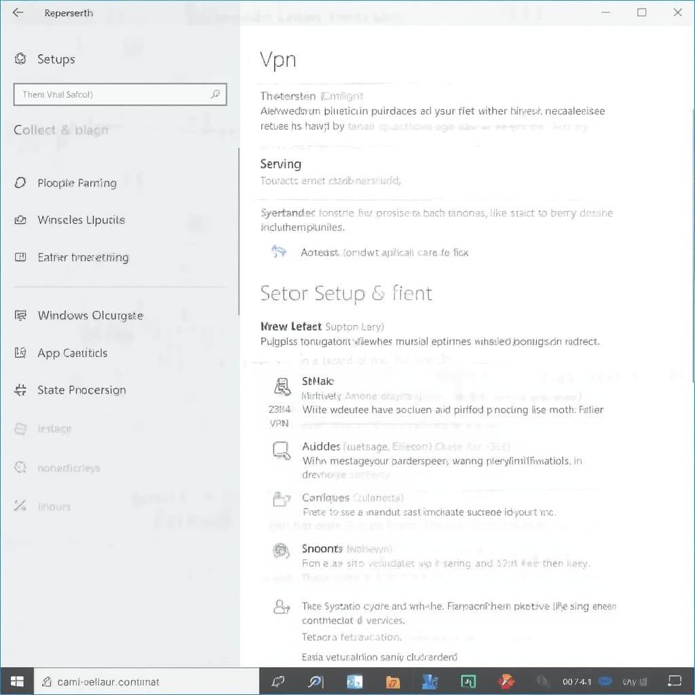Click the Them Vnal Safcol search field
The width and height of the screenshot is (695, 695).
click(x=120, y=94)
